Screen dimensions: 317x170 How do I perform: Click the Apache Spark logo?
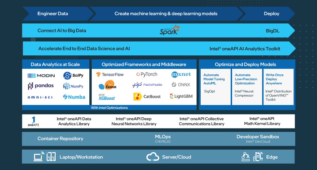[x=169, y=30]
